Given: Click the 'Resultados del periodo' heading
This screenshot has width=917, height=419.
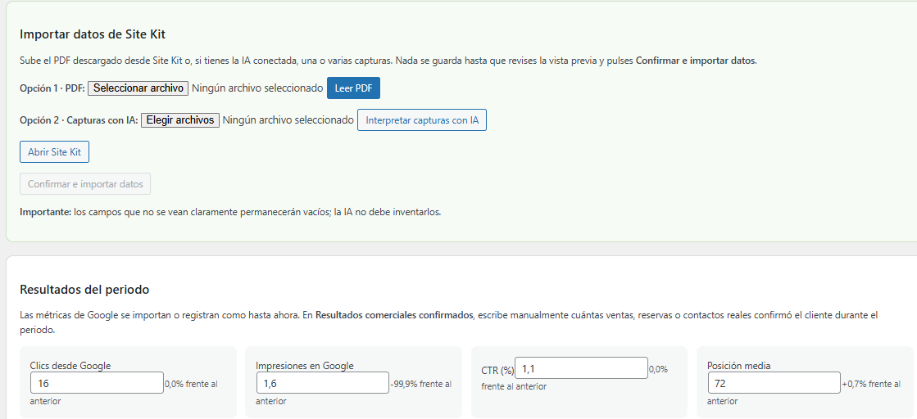Looking at the screenshot, I should pyautogui.click(x=84, y=289).
